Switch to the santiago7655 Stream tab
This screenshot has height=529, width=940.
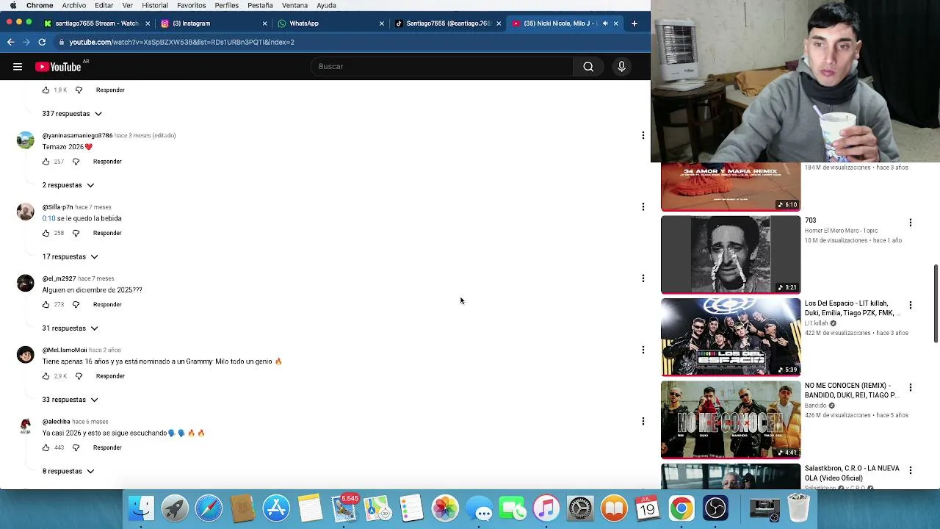tap(95, 24)
